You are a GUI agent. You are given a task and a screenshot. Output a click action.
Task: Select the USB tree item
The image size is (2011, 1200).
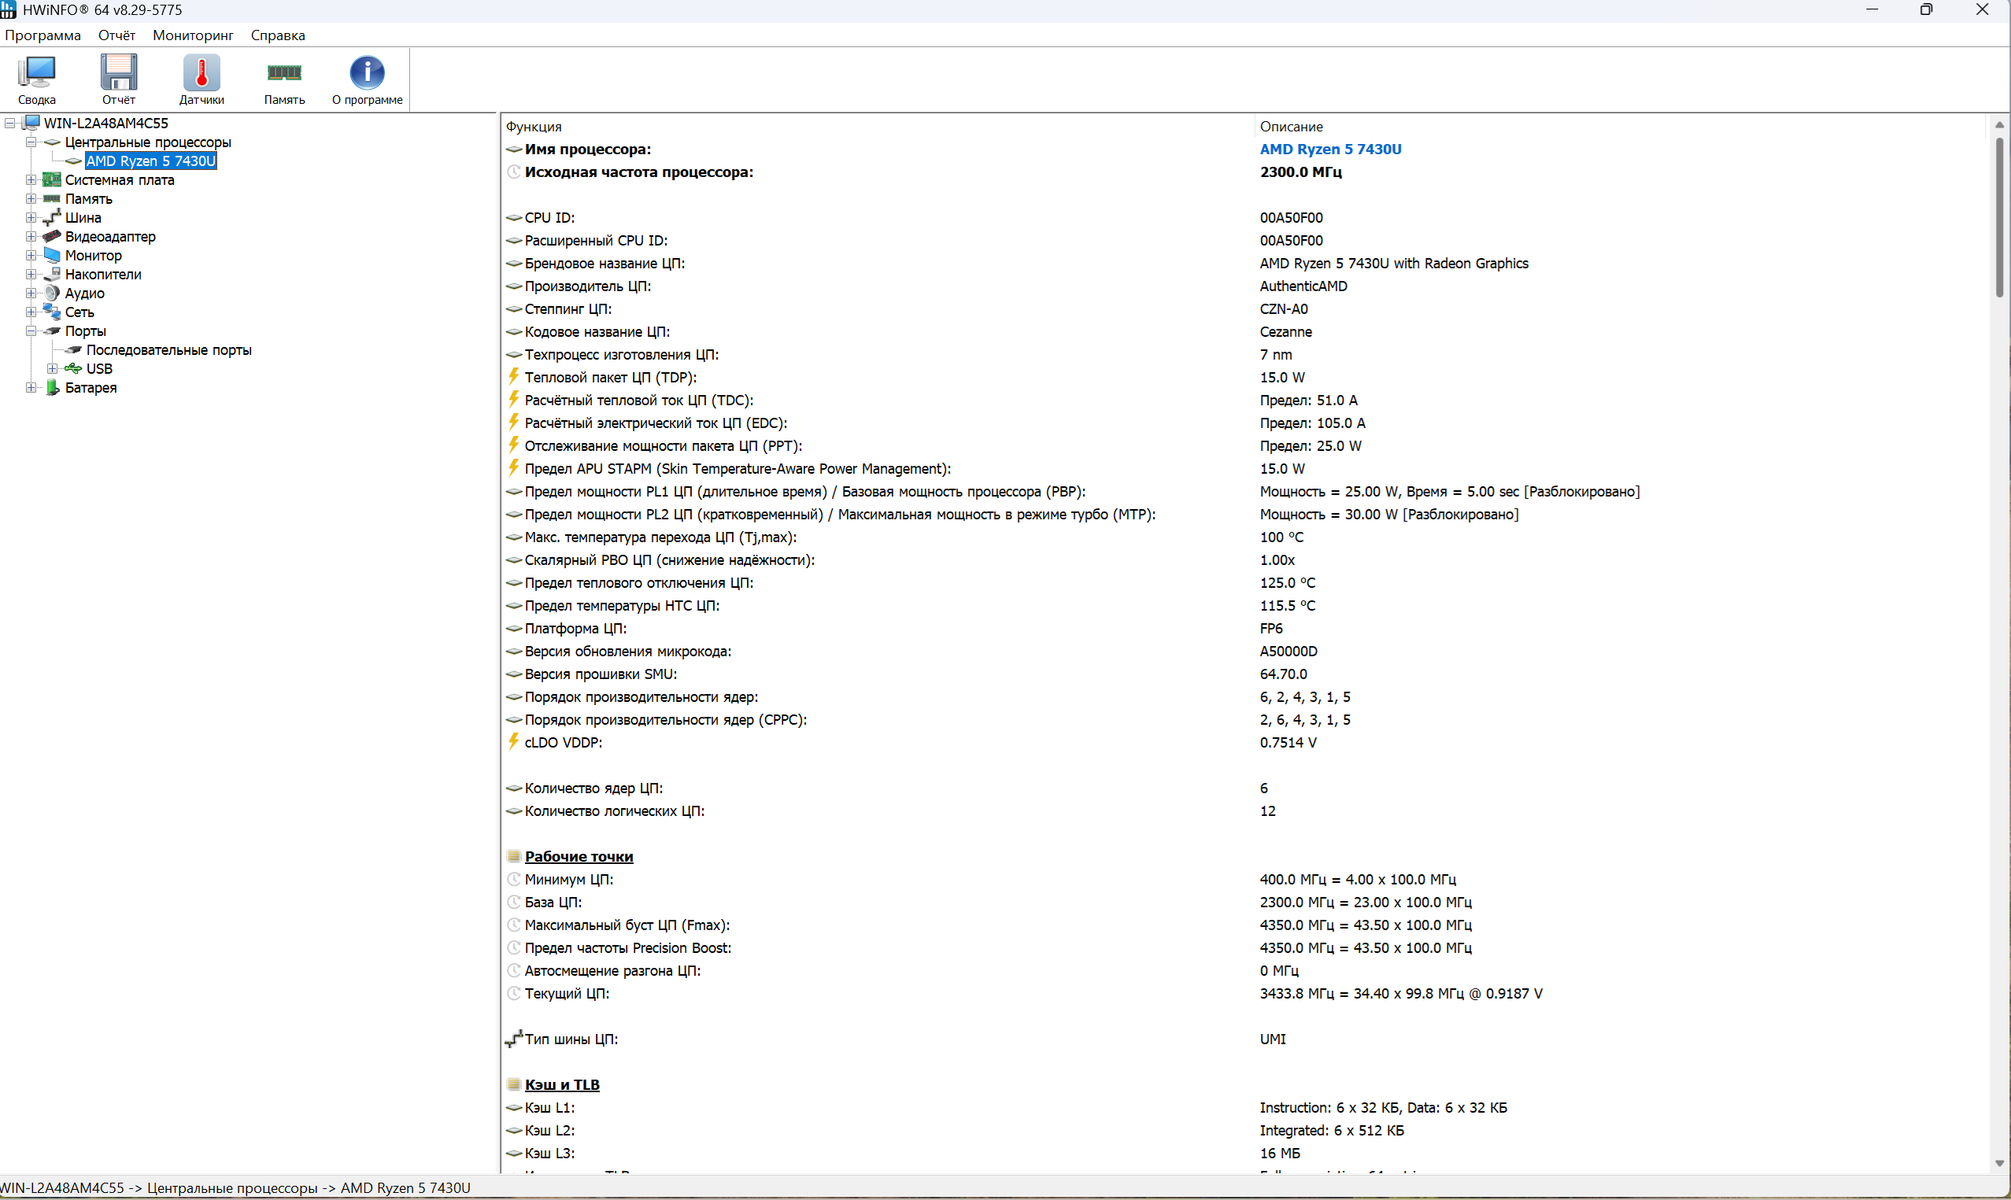pyautogui.click(x=98, y=369)
